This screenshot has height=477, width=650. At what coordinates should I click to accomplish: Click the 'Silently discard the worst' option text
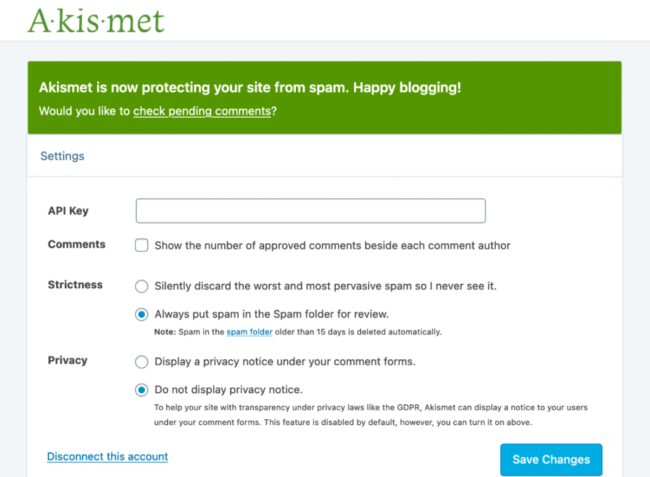(x=326, y=286)
